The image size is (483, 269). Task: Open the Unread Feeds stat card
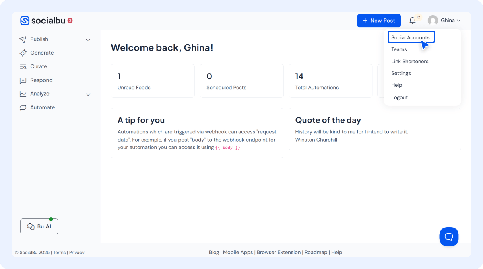click(153, 81)
